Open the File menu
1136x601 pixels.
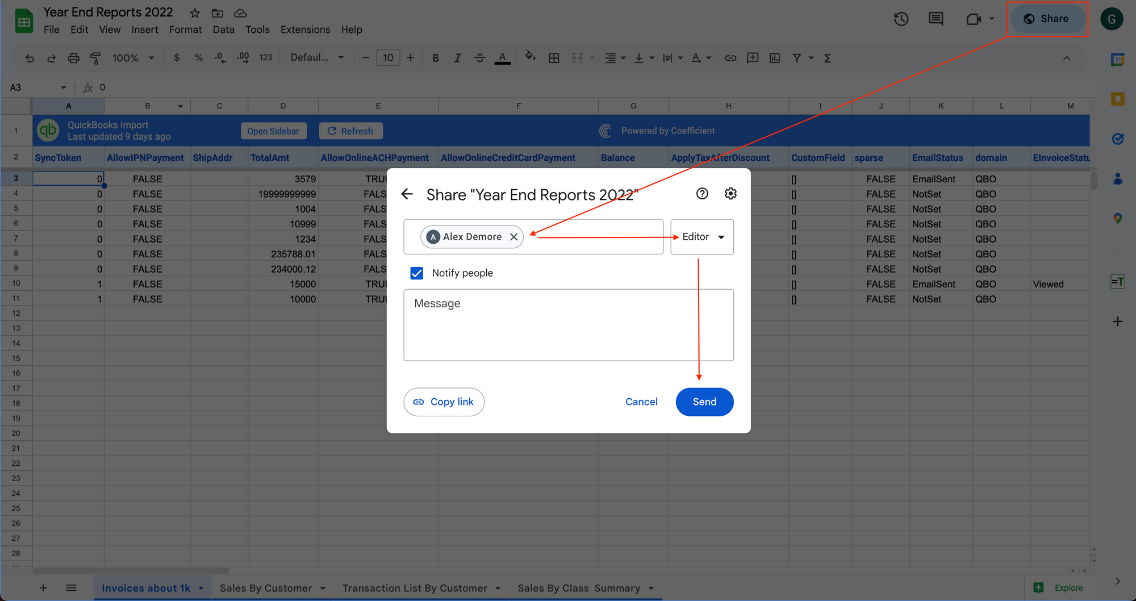[x=51, y=30]
